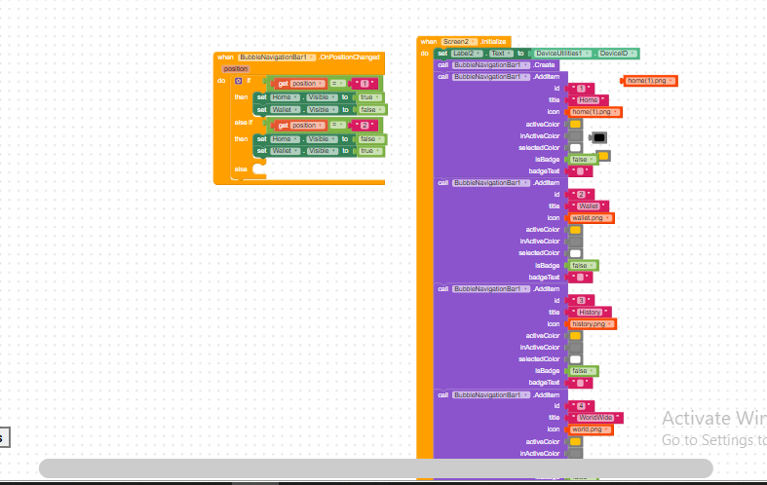Toggle the 'true' value on second Wallet.Visible
Image resolution: width=767 pixels, height=485 pixels.
click(x=370, y=151)
